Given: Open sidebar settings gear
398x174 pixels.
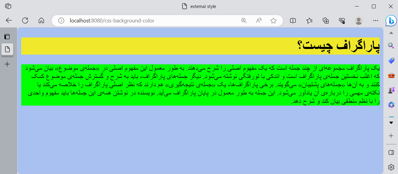Looking at the screenshot, I should (391, 167).
